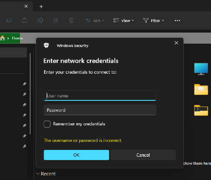Click the Paste icon in Explorer toolbar

click(x=25, y=20)
